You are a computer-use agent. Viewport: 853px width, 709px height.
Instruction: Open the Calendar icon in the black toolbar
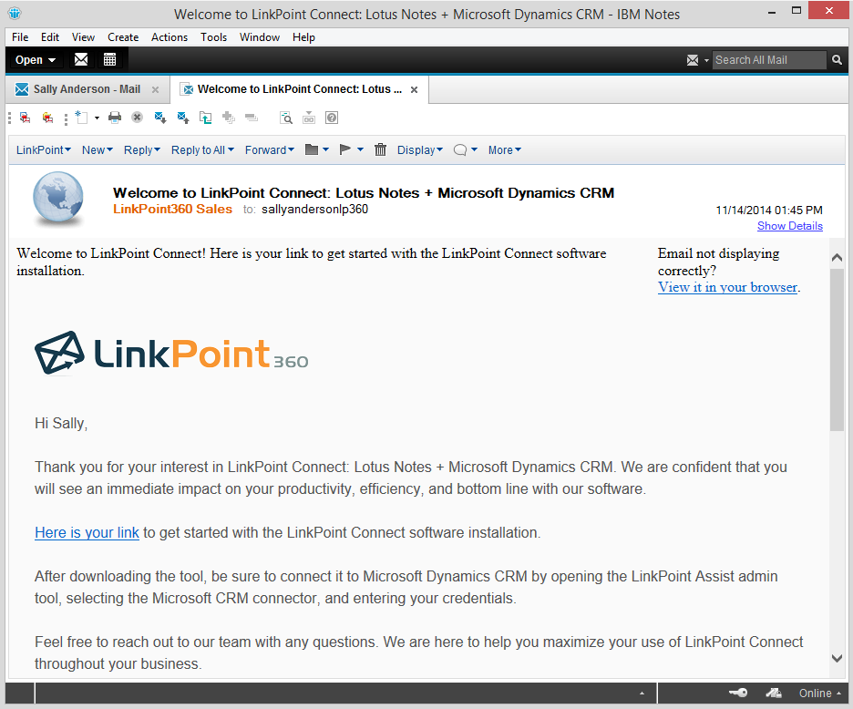click(109, 59)
